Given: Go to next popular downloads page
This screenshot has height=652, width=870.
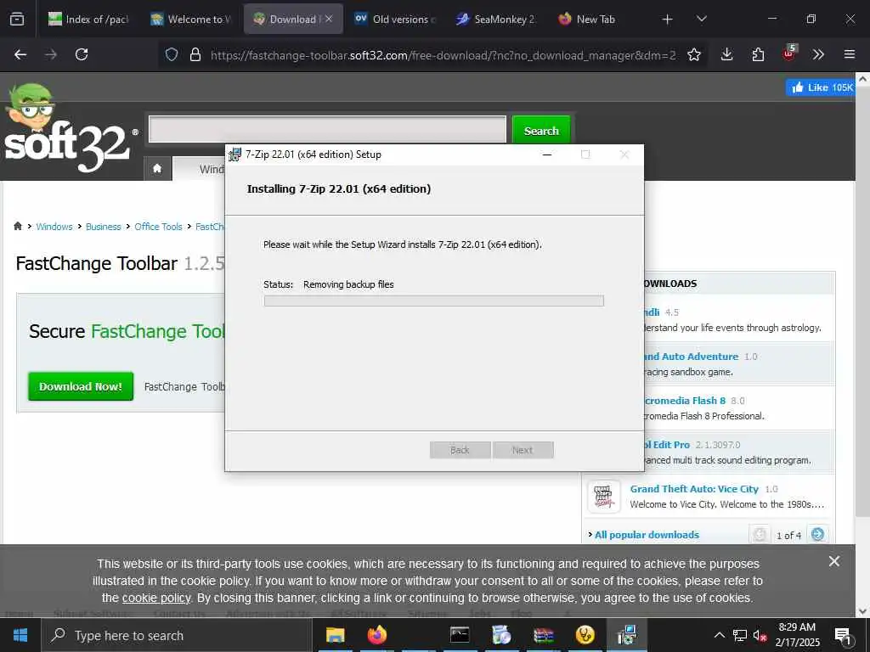Looking at the screenshot, I should pos(817,535).
